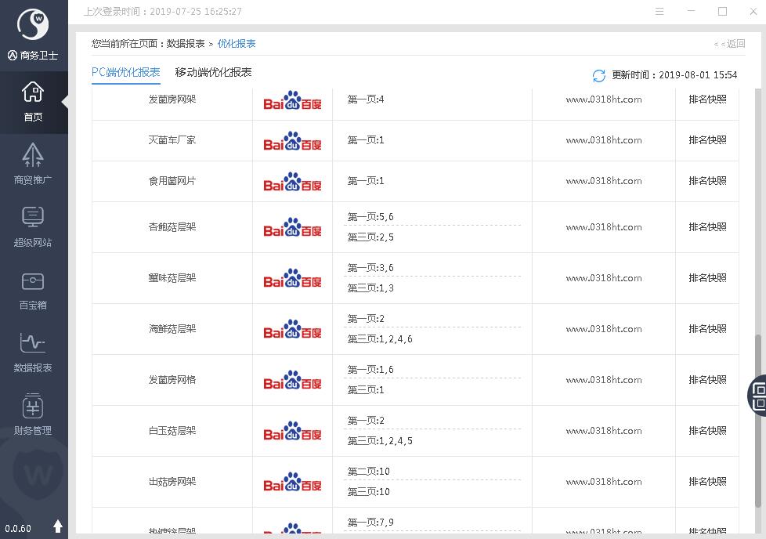Open 排名快照 for 杏鲍菇层架
The height and width of the screenshot is (539, 766).
(x=707, y=227)
